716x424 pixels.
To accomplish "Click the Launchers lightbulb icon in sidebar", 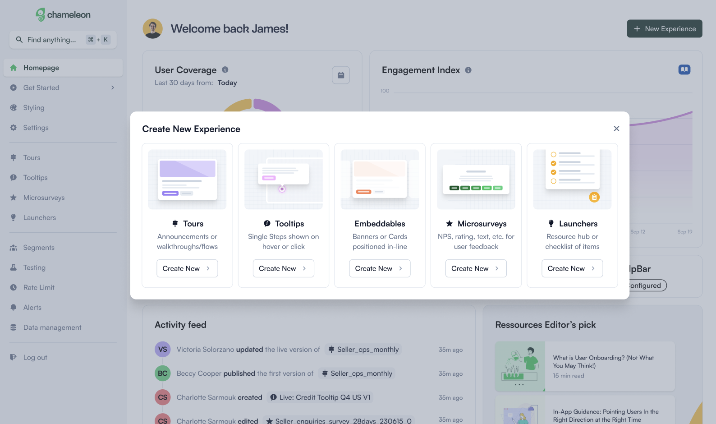I will point(14,217).
